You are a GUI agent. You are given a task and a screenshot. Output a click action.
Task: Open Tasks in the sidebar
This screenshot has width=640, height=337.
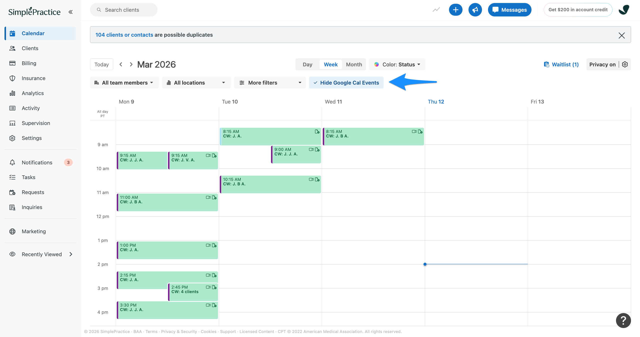40,177
